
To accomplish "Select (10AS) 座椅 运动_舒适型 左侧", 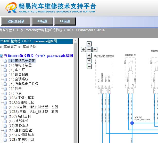I will click(33, 107).
